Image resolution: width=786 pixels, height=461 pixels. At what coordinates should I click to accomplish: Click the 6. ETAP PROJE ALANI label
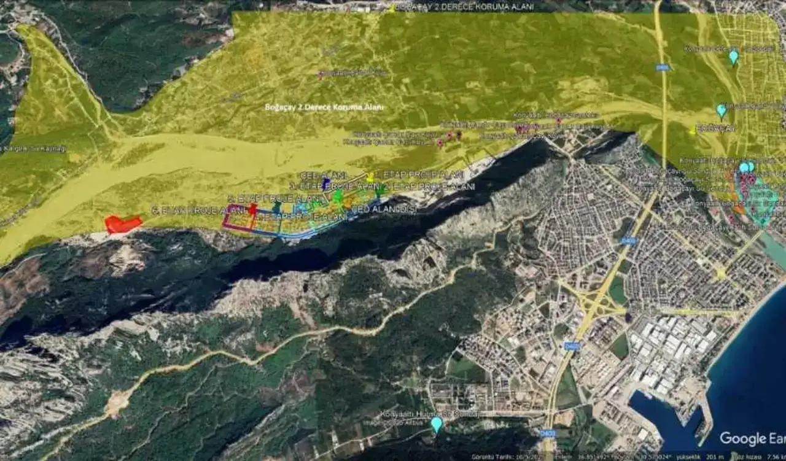pyautogui.click(x=189, y=211)
